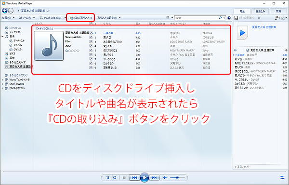This screenshot has width=289, height=185.
Task: Expand the WoooTV_96-43-B1 library node
Action: click(x=2, y=80)
